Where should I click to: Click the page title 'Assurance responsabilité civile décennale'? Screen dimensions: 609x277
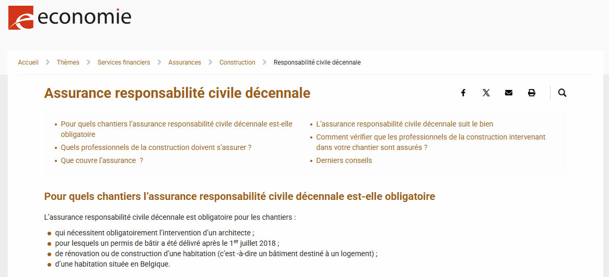177,93
